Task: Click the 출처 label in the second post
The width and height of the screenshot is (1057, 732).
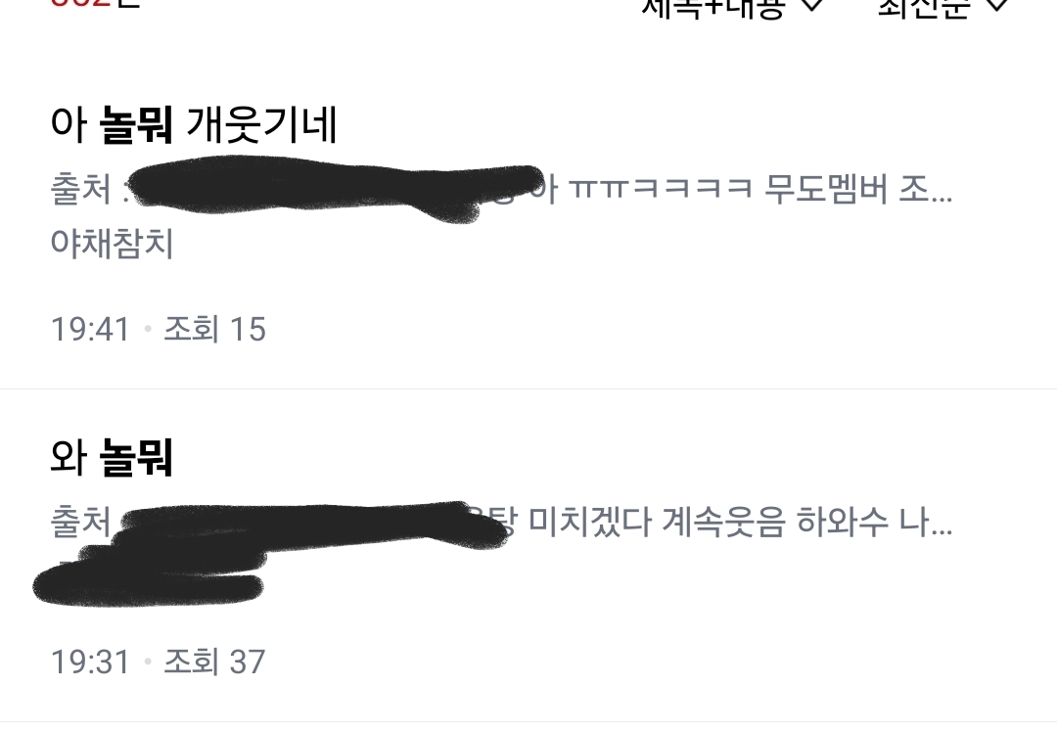Action: 81,522
